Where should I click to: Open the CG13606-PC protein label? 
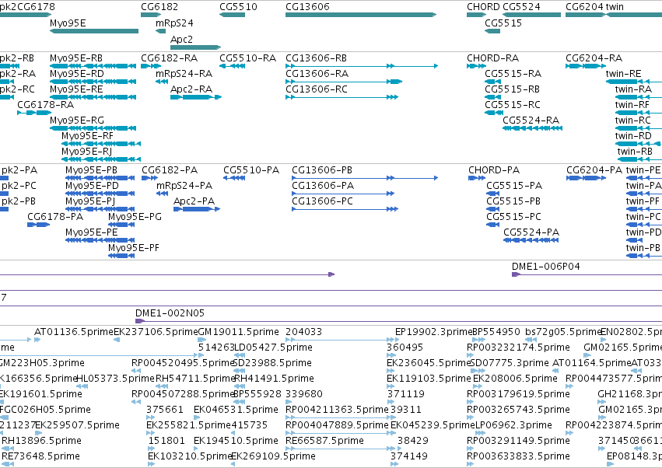tap(323, 201)
